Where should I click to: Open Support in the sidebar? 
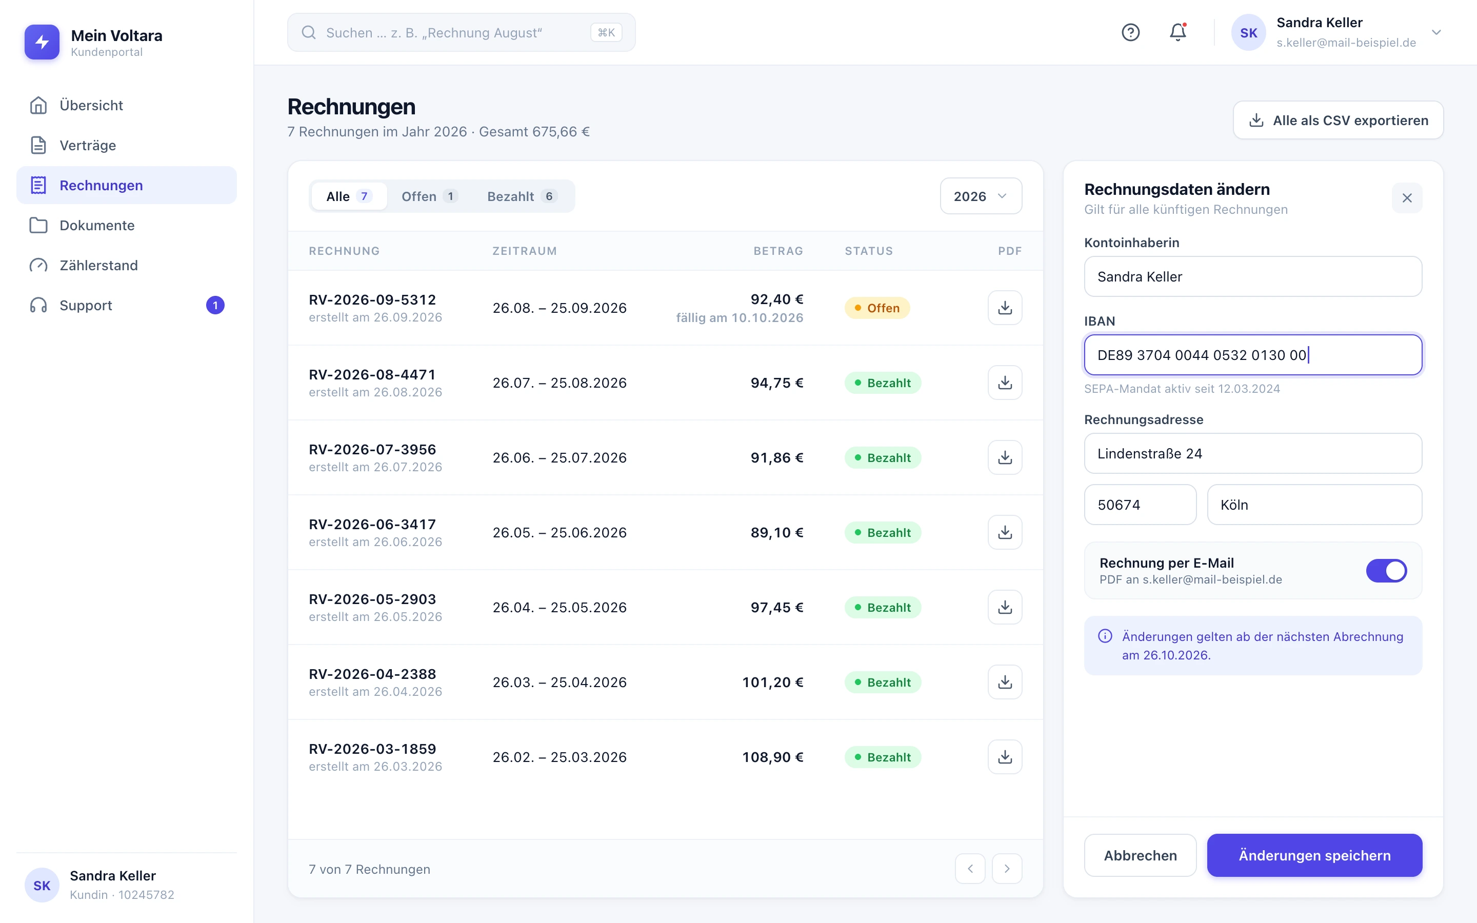(x=126, y=305)
